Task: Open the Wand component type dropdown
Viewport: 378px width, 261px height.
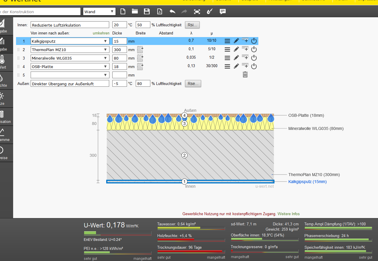Action: tap(99, 12)
